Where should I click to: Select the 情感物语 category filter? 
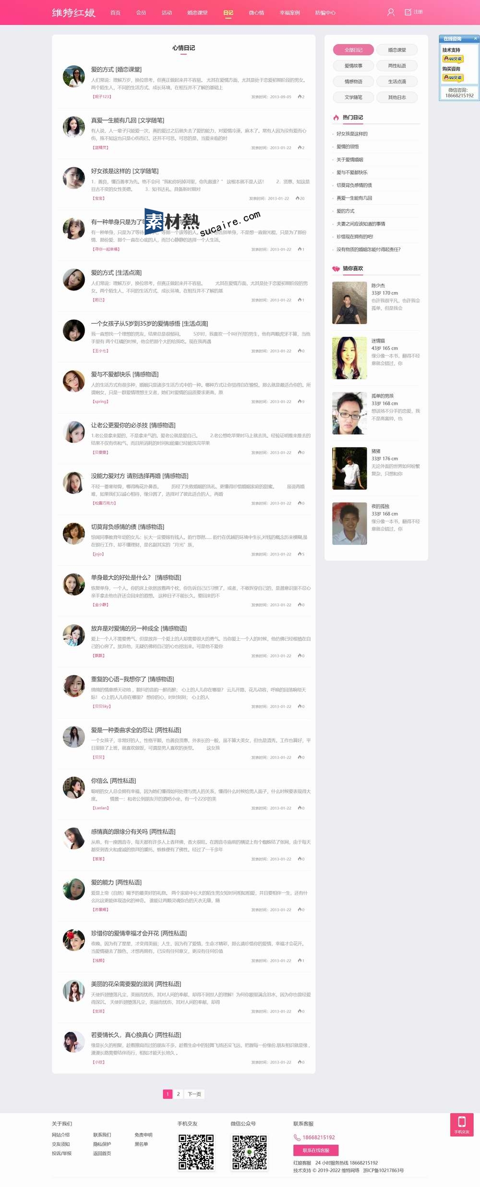coord(353,82)
